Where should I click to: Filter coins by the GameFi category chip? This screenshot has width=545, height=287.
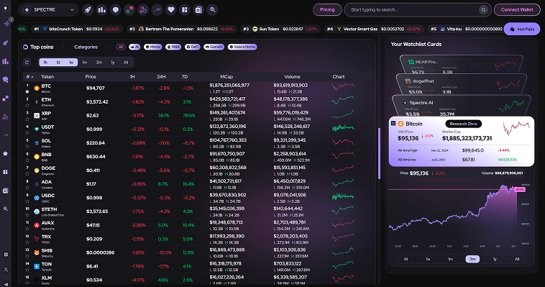[x=214, y=47]
